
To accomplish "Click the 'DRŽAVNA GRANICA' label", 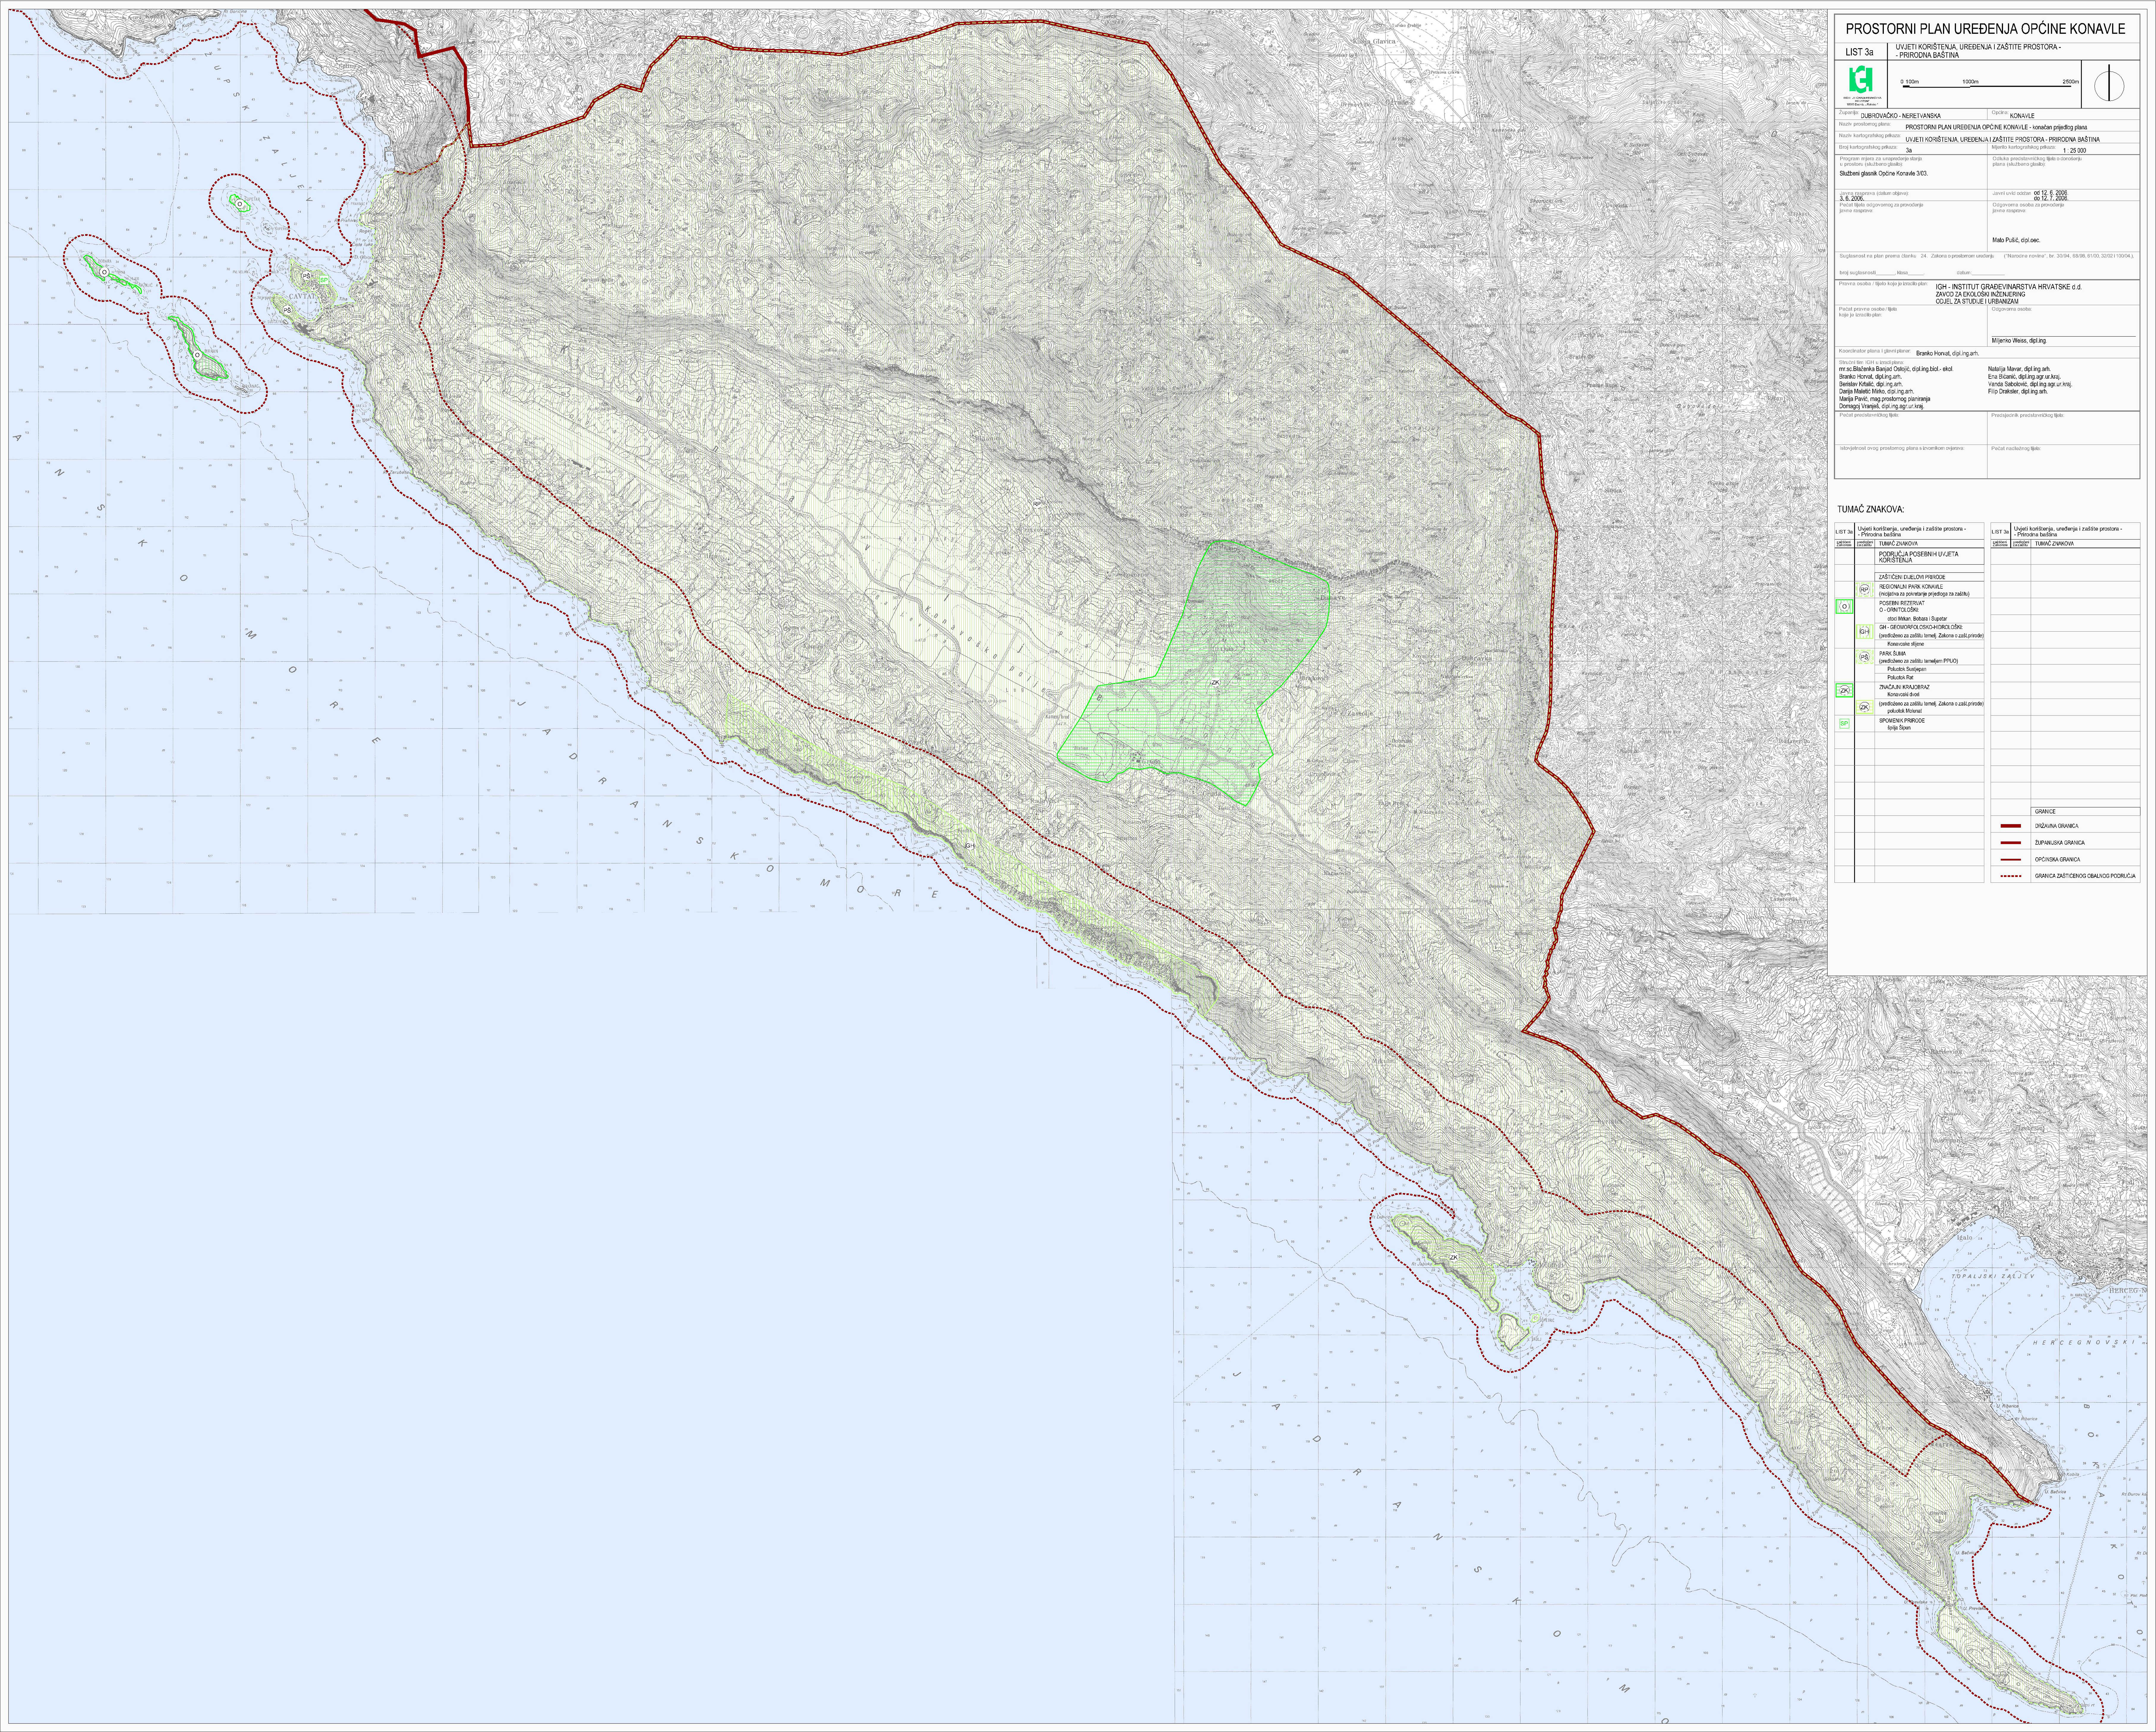I will [x=2057, y=826].
